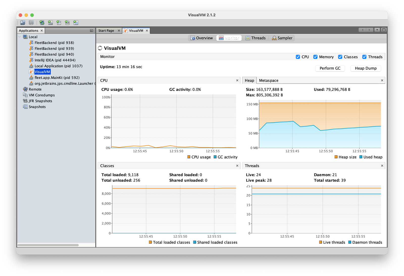
Task: Click the IntelliJ IDEA (pid 44494) icon
Action: coord(31,60)
